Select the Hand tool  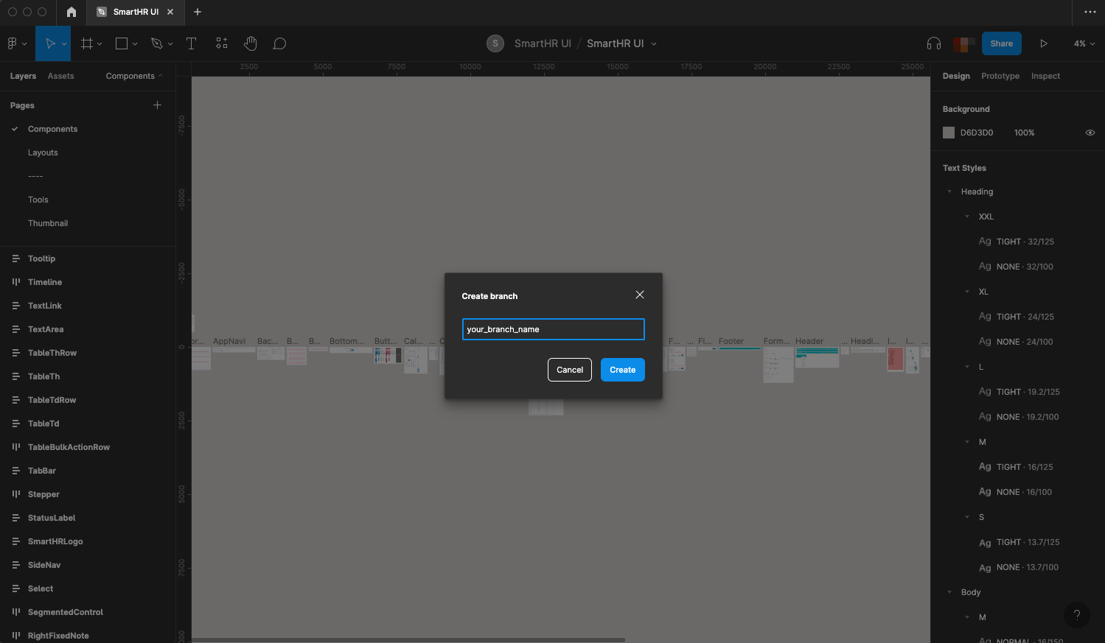251,43
